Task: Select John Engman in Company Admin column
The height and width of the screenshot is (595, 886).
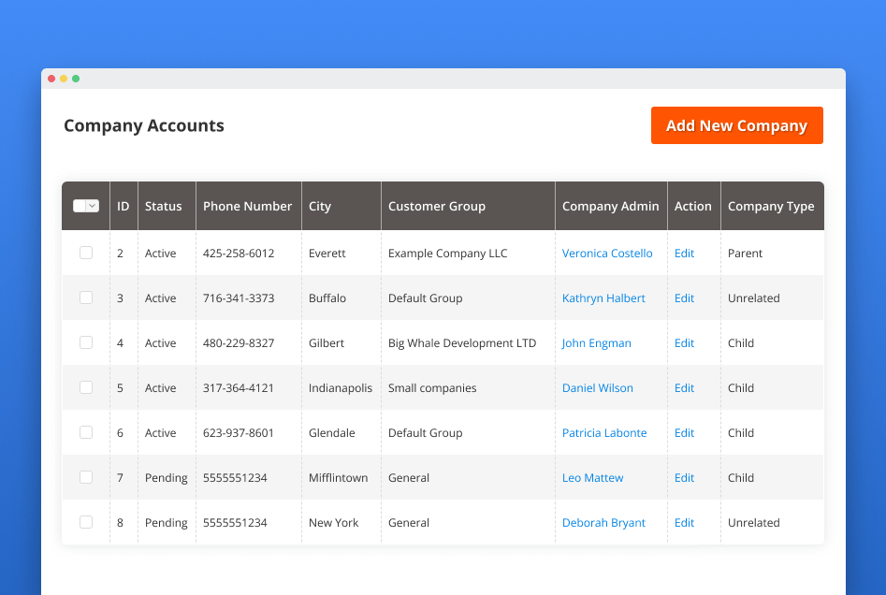Action: click(597, 342)
